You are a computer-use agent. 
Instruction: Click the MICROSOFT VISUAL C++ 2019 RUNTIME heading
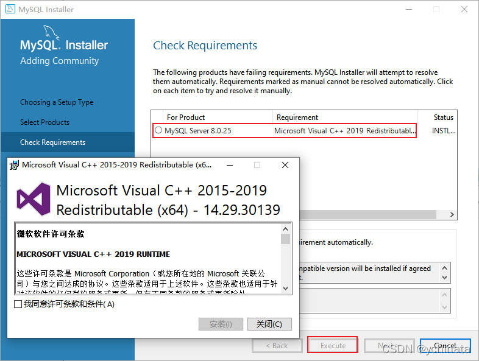point(93,254)
